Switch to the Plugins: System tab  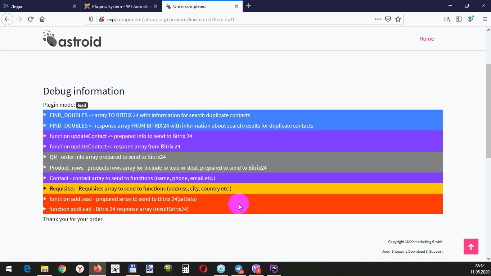[x=121, y=6]
